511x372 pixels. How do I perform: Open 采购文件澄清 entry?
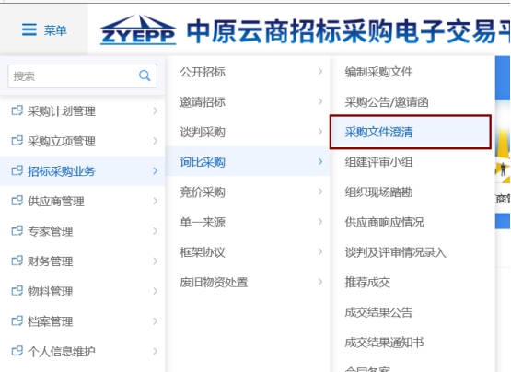coord(411,132)
